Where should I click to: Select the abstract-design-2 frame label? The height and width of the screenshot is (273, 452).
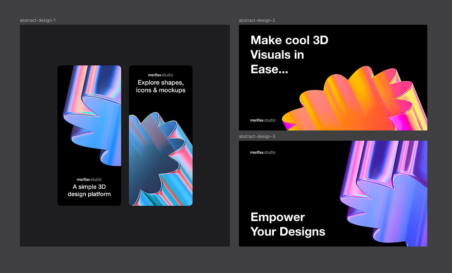[x=257, y=20]
